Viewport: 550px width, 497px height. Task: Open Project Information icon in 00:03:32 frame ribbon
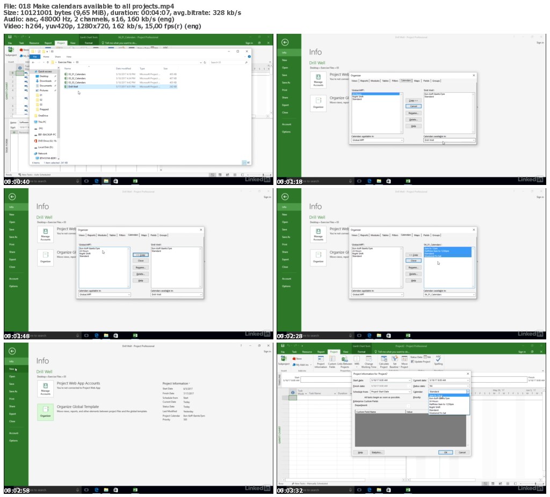[321, 359]
